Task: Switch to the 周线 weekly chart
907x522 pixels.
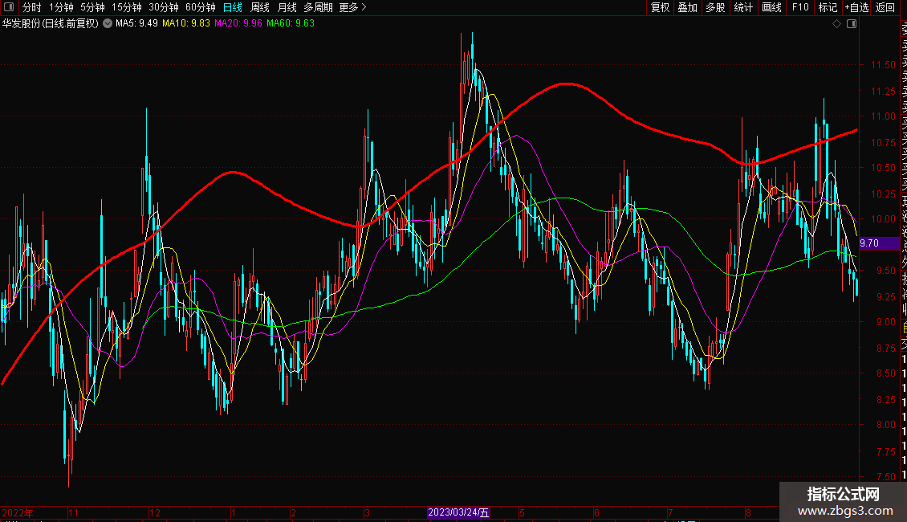Action: pyautogui.click(x=260, y=7)
